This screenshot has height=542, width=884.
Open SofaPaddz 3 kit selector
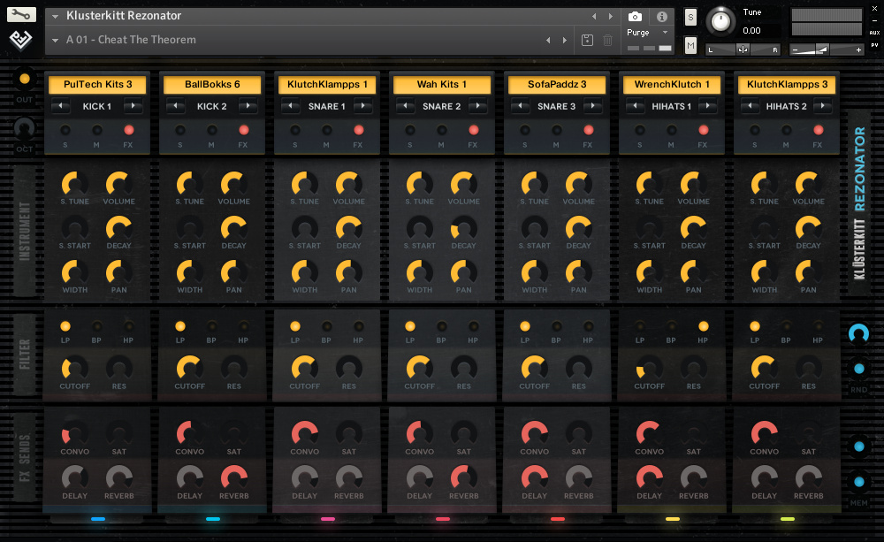(556, 85)
